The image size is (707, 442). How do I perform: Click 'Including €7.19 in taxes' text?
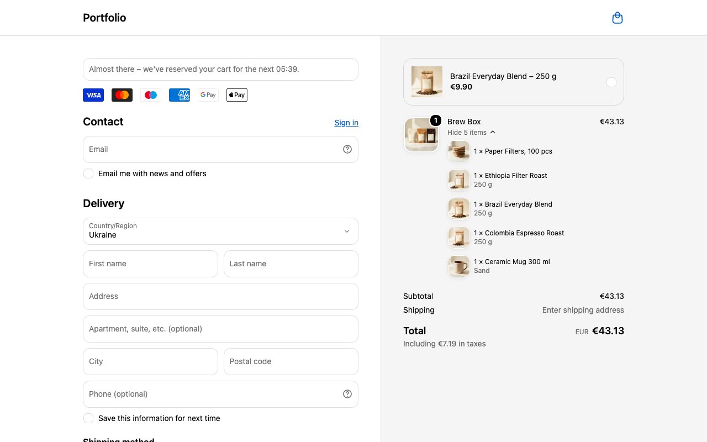(x=445, y=344)
